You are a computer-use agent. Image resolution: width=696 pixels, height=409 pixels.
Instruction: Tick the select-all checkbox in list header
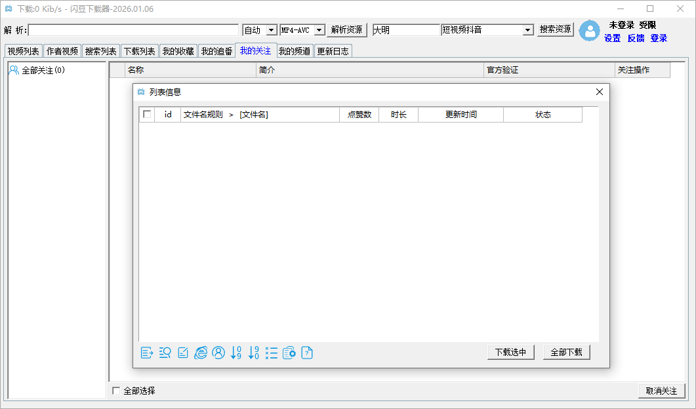coord(147,115)
